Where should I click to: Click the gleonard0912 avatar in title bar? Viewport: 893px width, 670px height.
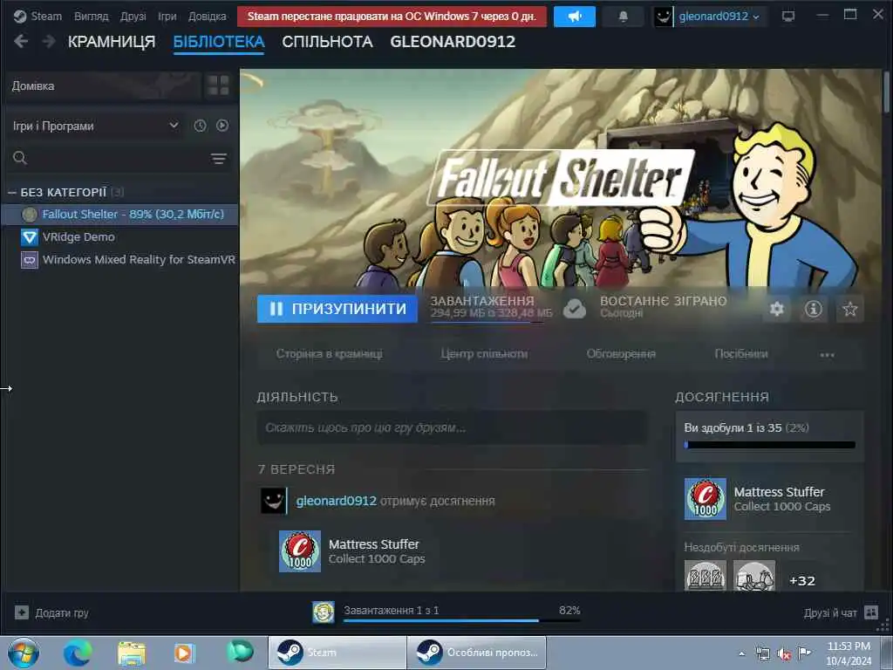[x=663, y=17]
